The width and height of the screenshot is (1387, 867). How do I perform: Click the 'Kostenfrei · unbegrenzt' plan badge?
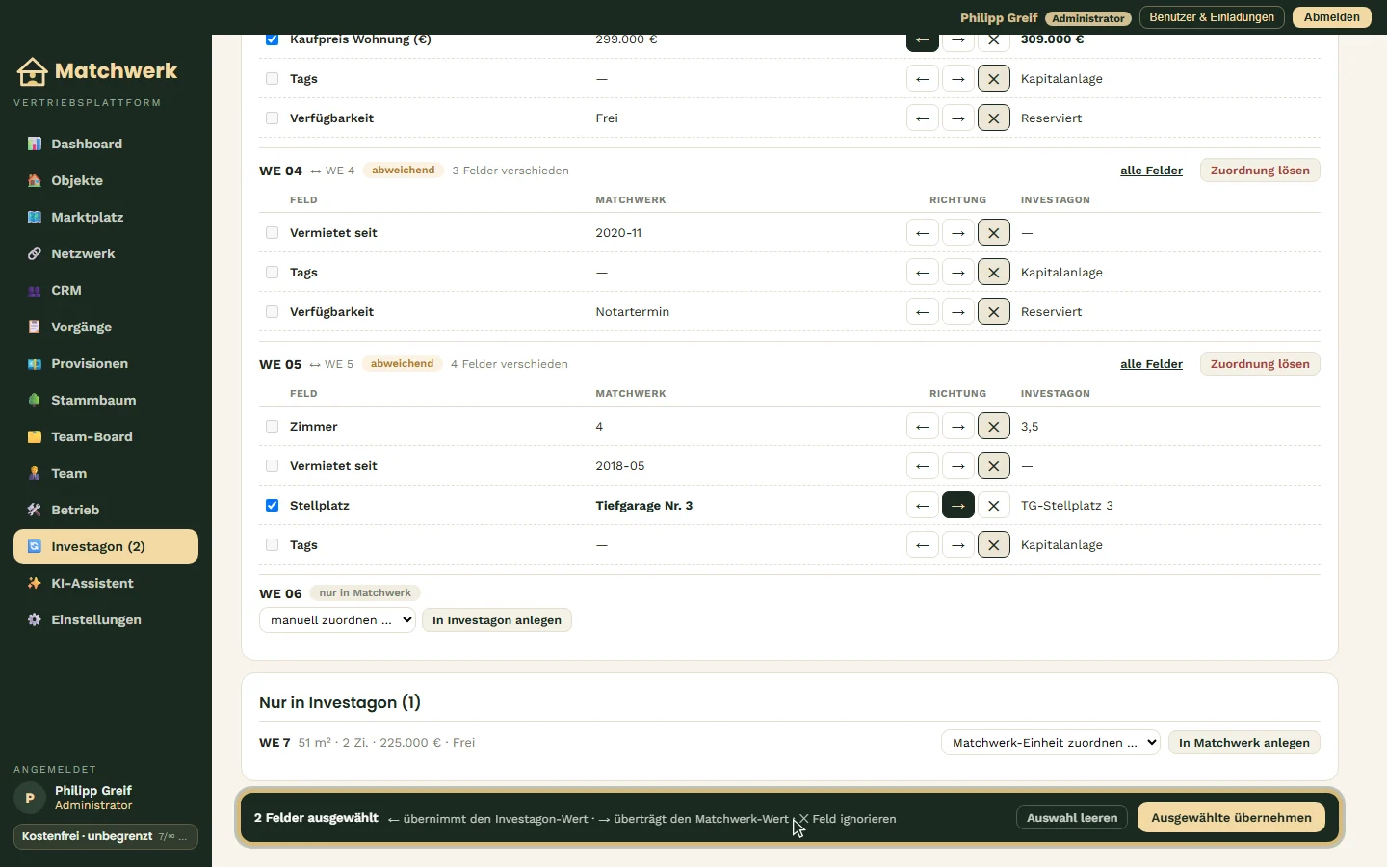coord(106,836)
